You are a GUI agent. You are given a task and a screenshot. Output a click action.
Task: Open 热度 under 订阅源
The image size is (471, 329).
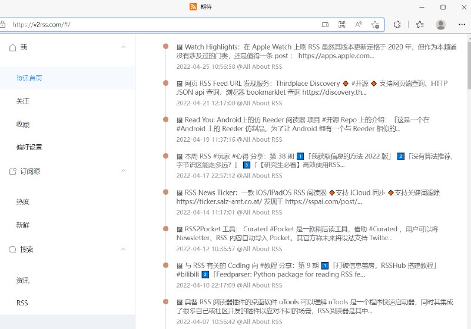tap(23, 202)
